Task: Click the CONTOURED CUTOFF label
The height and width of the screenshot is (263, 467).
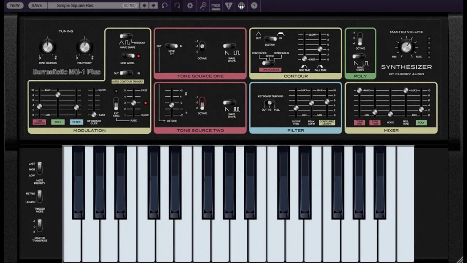Action: [327, 122]
